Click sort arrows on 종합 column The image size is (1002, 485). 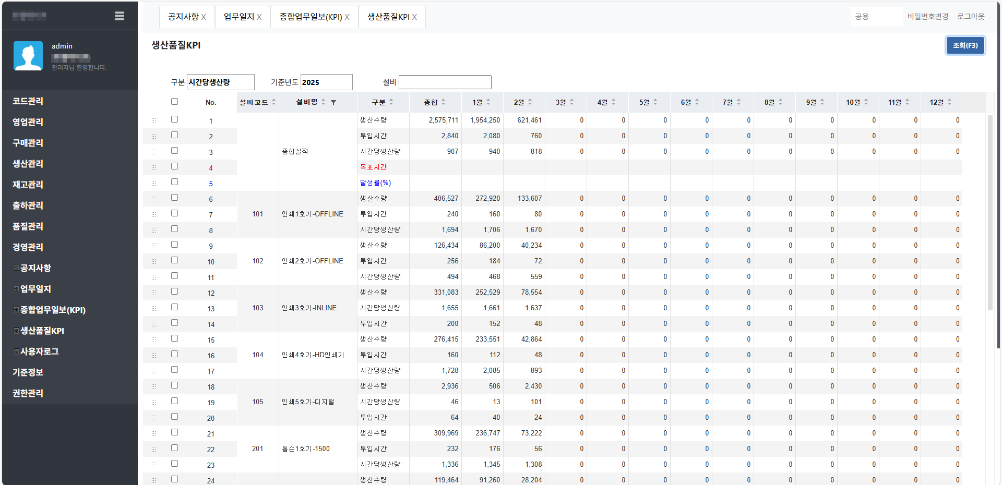[443, 102]
